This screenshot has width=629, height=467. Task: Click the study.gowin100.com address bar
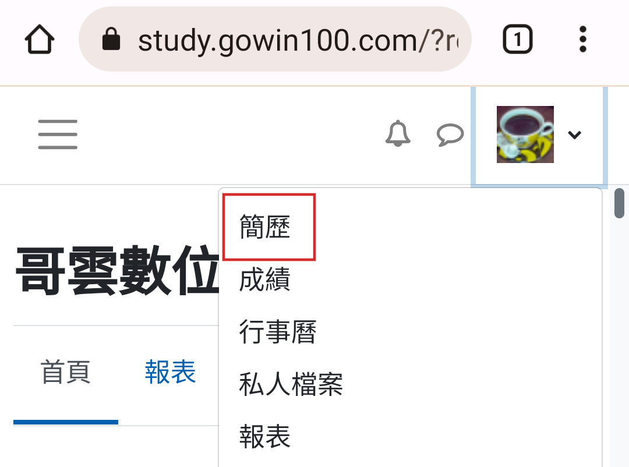pos(275,40)
